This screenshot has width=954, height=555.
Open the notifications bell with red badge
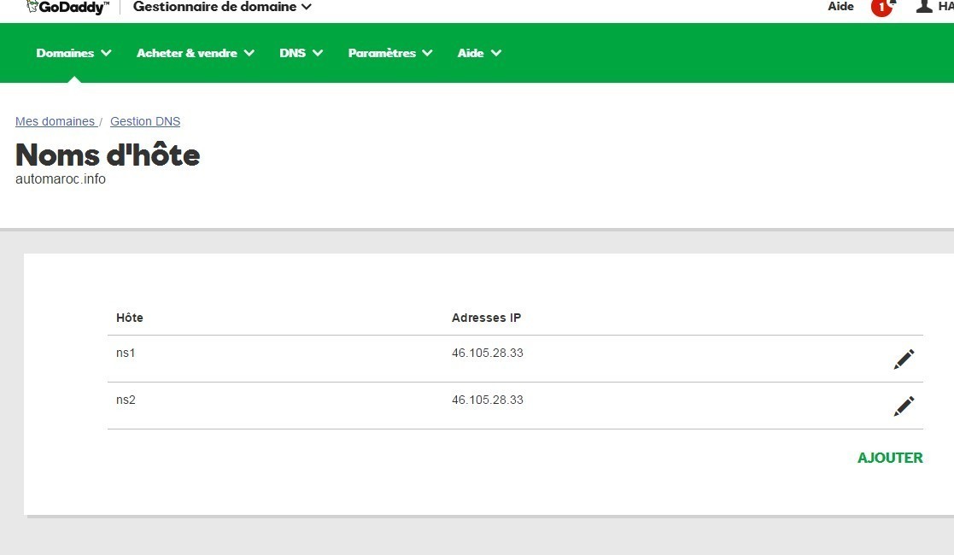pos(883,7)
